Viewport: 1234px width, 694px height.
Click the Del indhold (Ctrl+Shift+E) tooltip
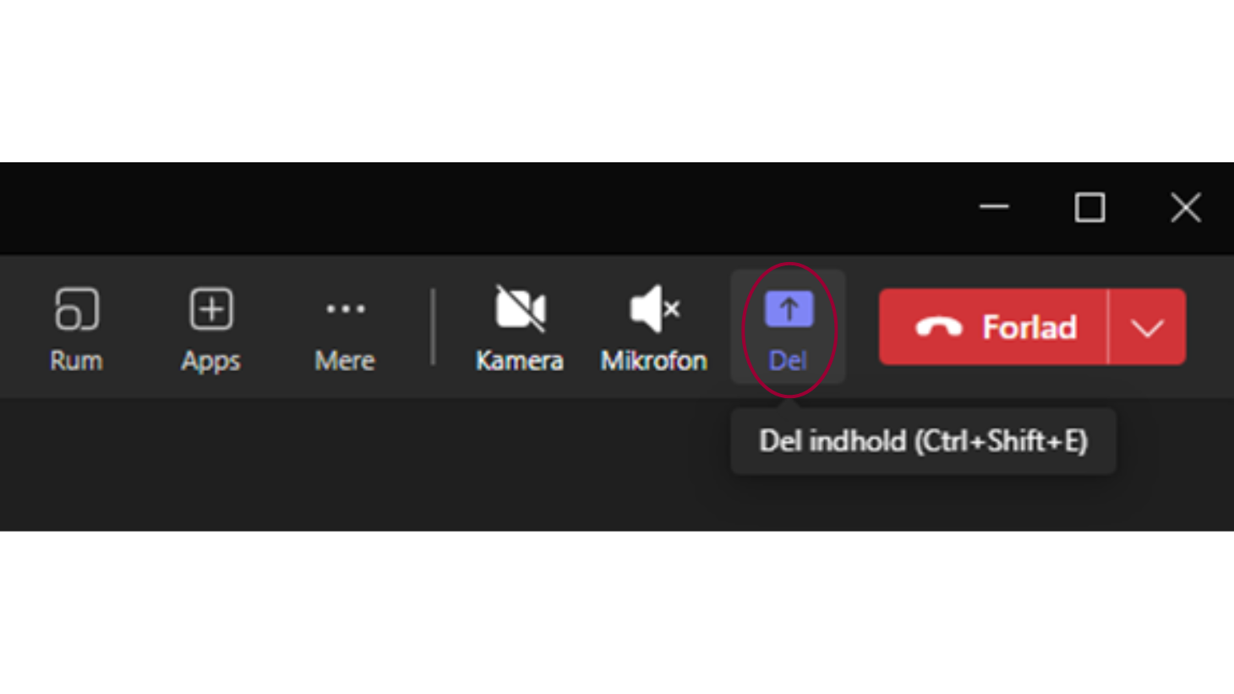[x=923, y=441]
